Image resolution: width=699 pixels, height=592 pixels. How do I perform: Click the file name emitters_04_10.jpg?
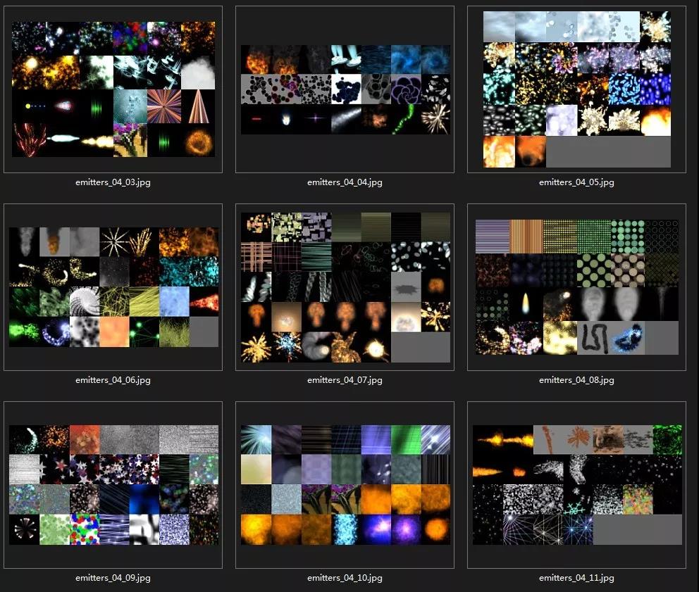coord(345,578)
